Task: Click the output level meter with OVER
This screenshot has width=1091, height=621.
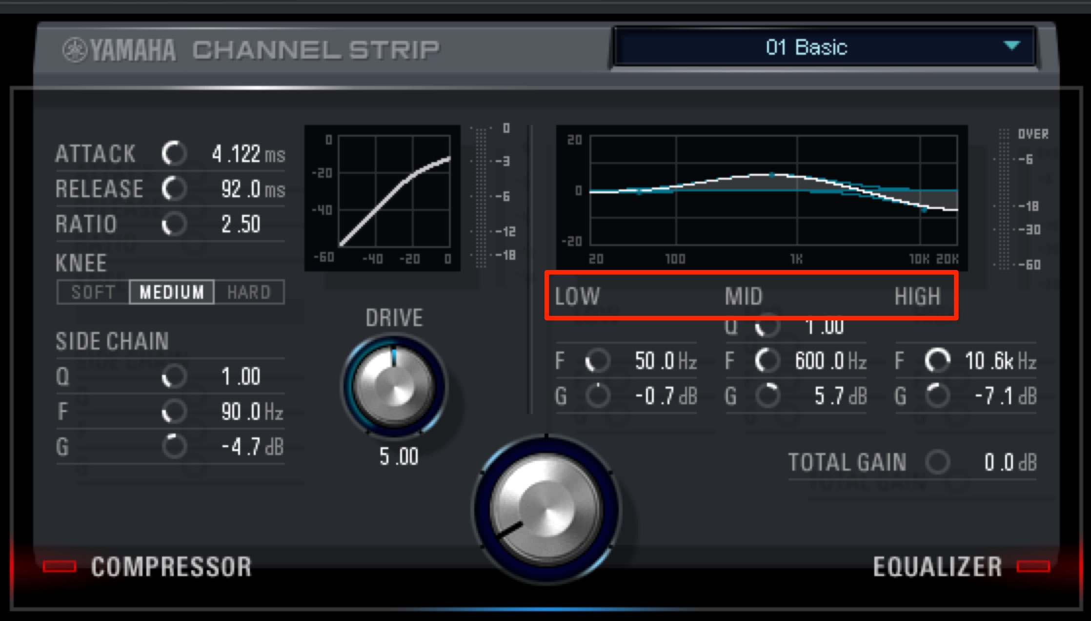Action: (1004, 199)
